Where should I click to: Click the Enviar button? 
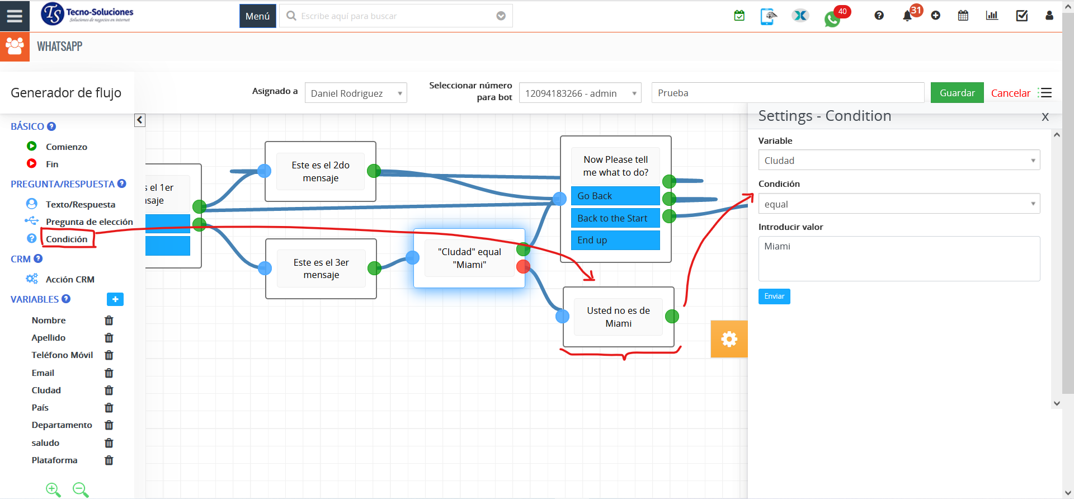774,296
